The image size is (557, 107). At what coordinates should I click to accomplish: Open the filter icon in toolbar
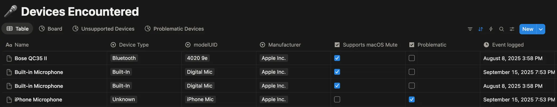(470, 29)
